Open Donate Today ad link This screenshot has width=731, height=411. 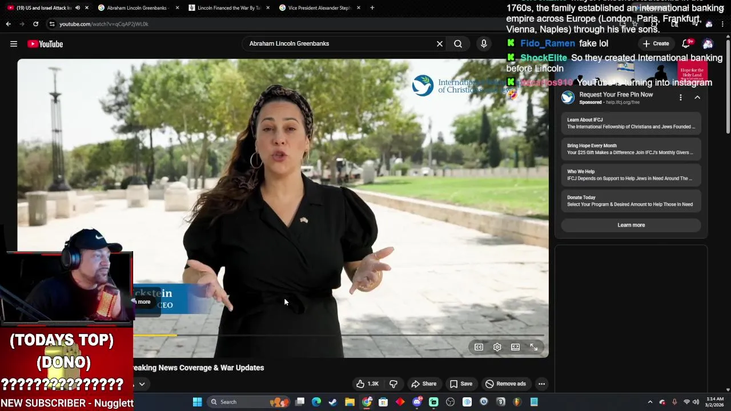click(631, 201)
